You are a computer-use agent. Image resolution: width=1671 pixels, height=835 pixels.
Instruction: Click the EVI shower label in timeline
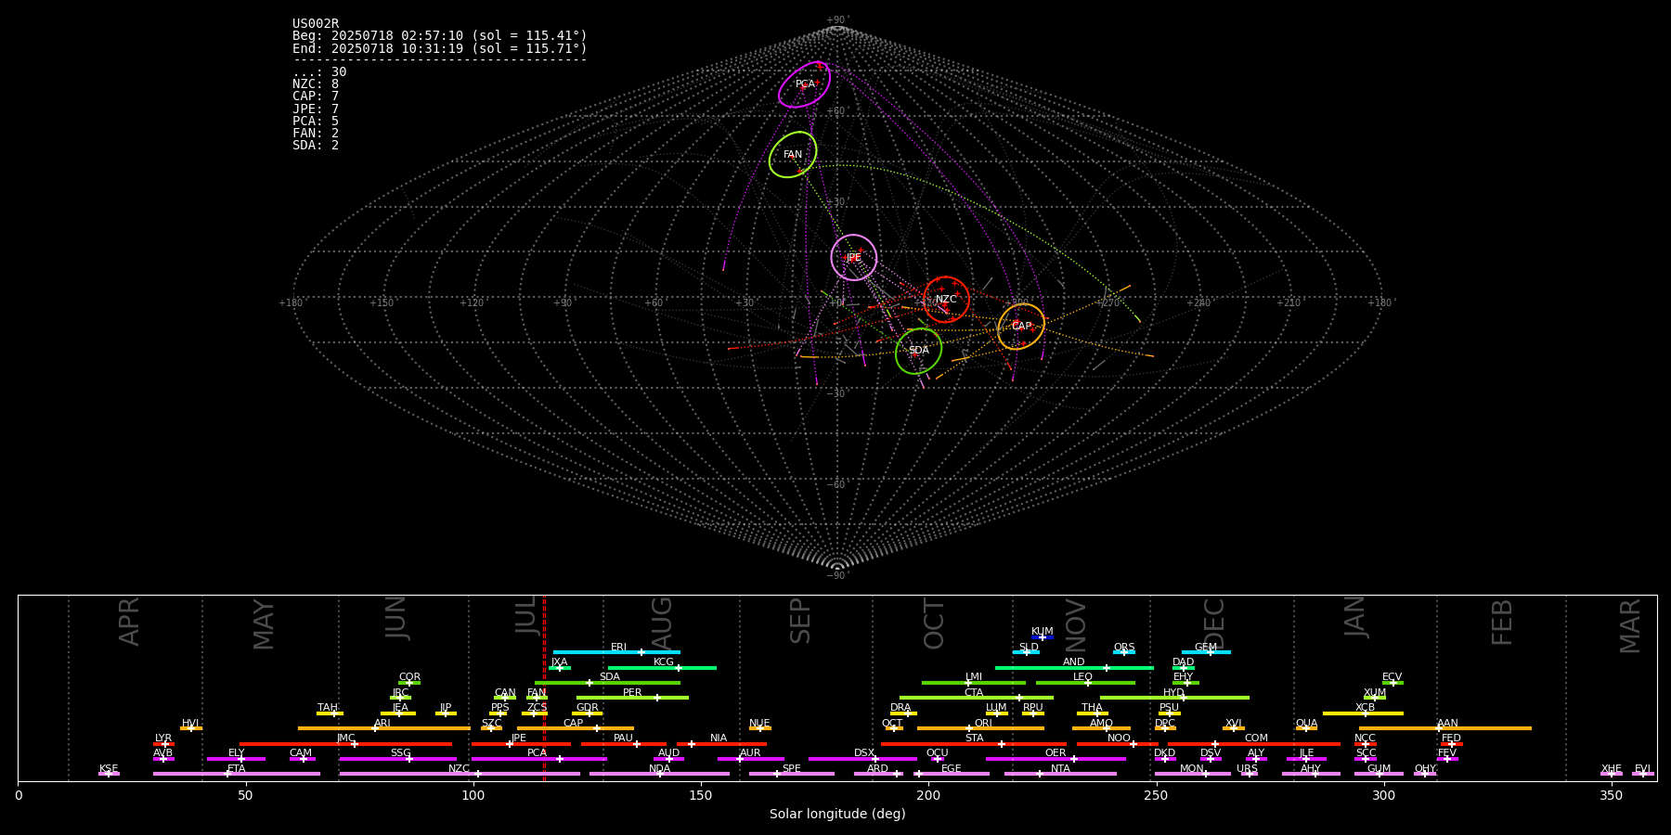pos(1642,769)
